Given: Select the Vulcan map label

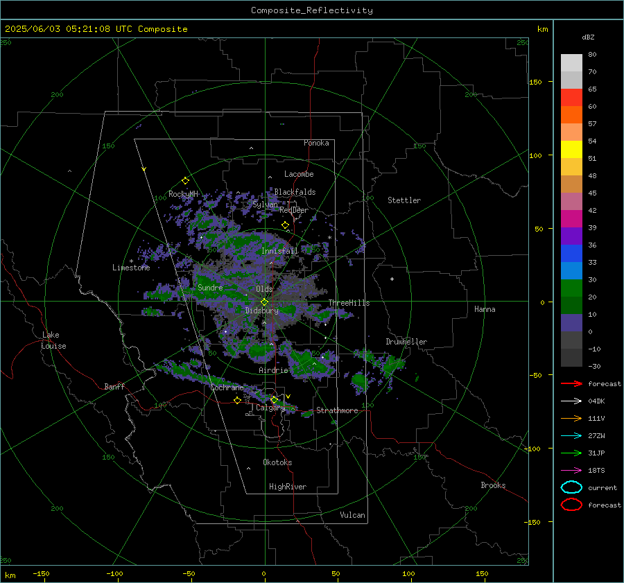Looking at the screenshot, I should coord(352,515).
